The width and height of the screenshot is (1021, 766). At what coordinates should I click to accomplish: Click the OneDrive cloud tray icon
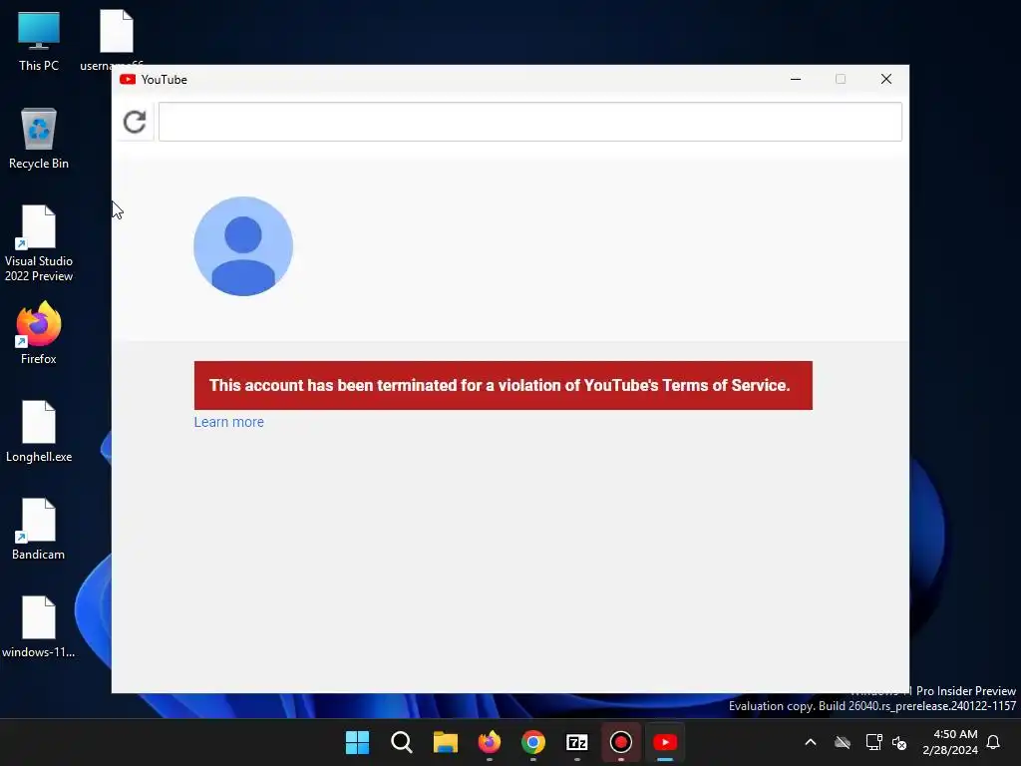click(x=843, y=742)
